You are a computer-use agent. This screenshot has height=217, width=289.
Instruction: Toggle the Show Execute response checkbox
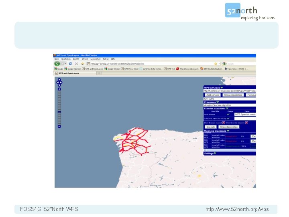coord(246,123)
